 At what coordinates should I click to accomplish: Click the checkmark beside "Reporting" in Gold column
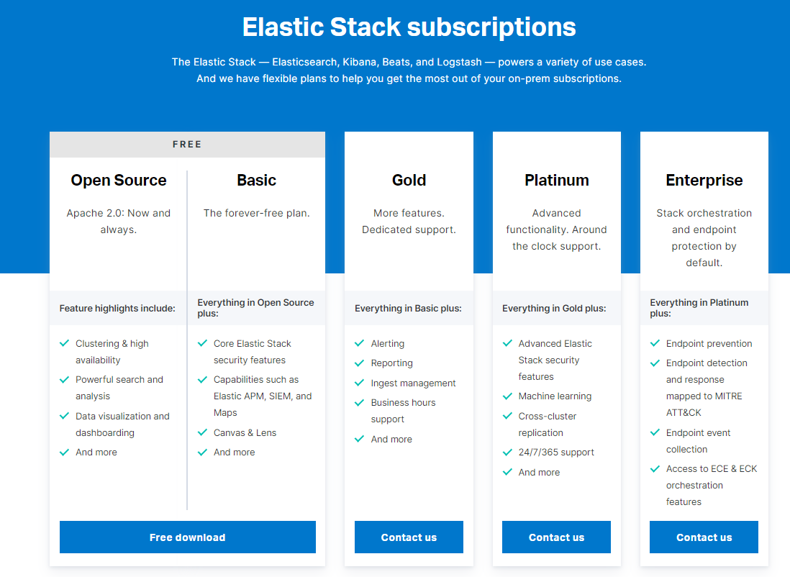358,363
